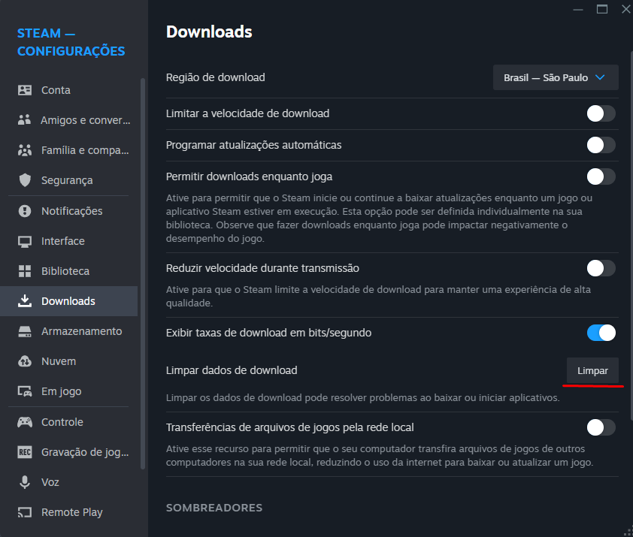The image size is (633, 537).
Task: Click the Biblioteca grid icon
Action: click(25, 271)
